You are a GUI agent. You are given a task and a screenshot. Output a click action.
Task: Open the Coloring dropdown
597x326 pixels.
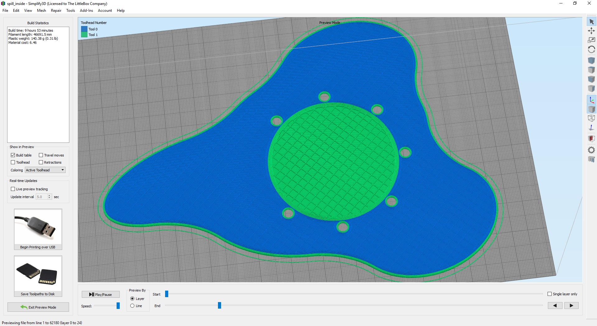click(x=45, y=170)
